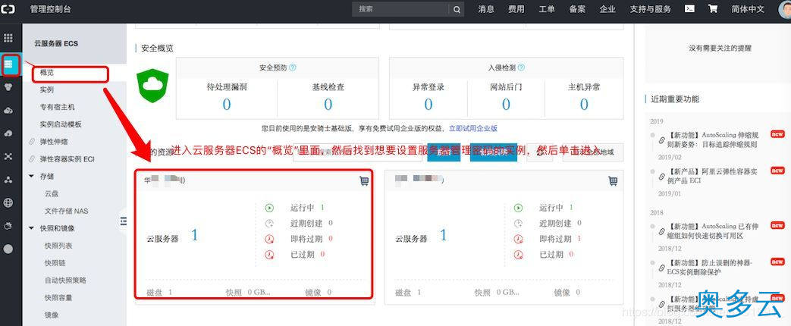This screenshot has width=791, height=326.
Task: Click the 异常登录 count 0
Action: point(428,105)
